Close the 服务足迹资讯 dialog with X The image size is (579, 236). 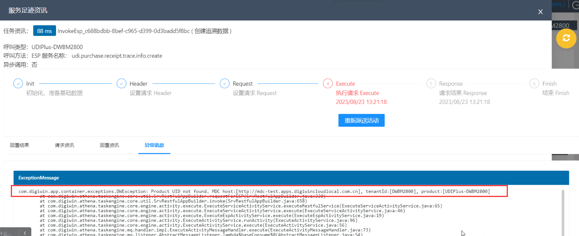coord(540,12)
